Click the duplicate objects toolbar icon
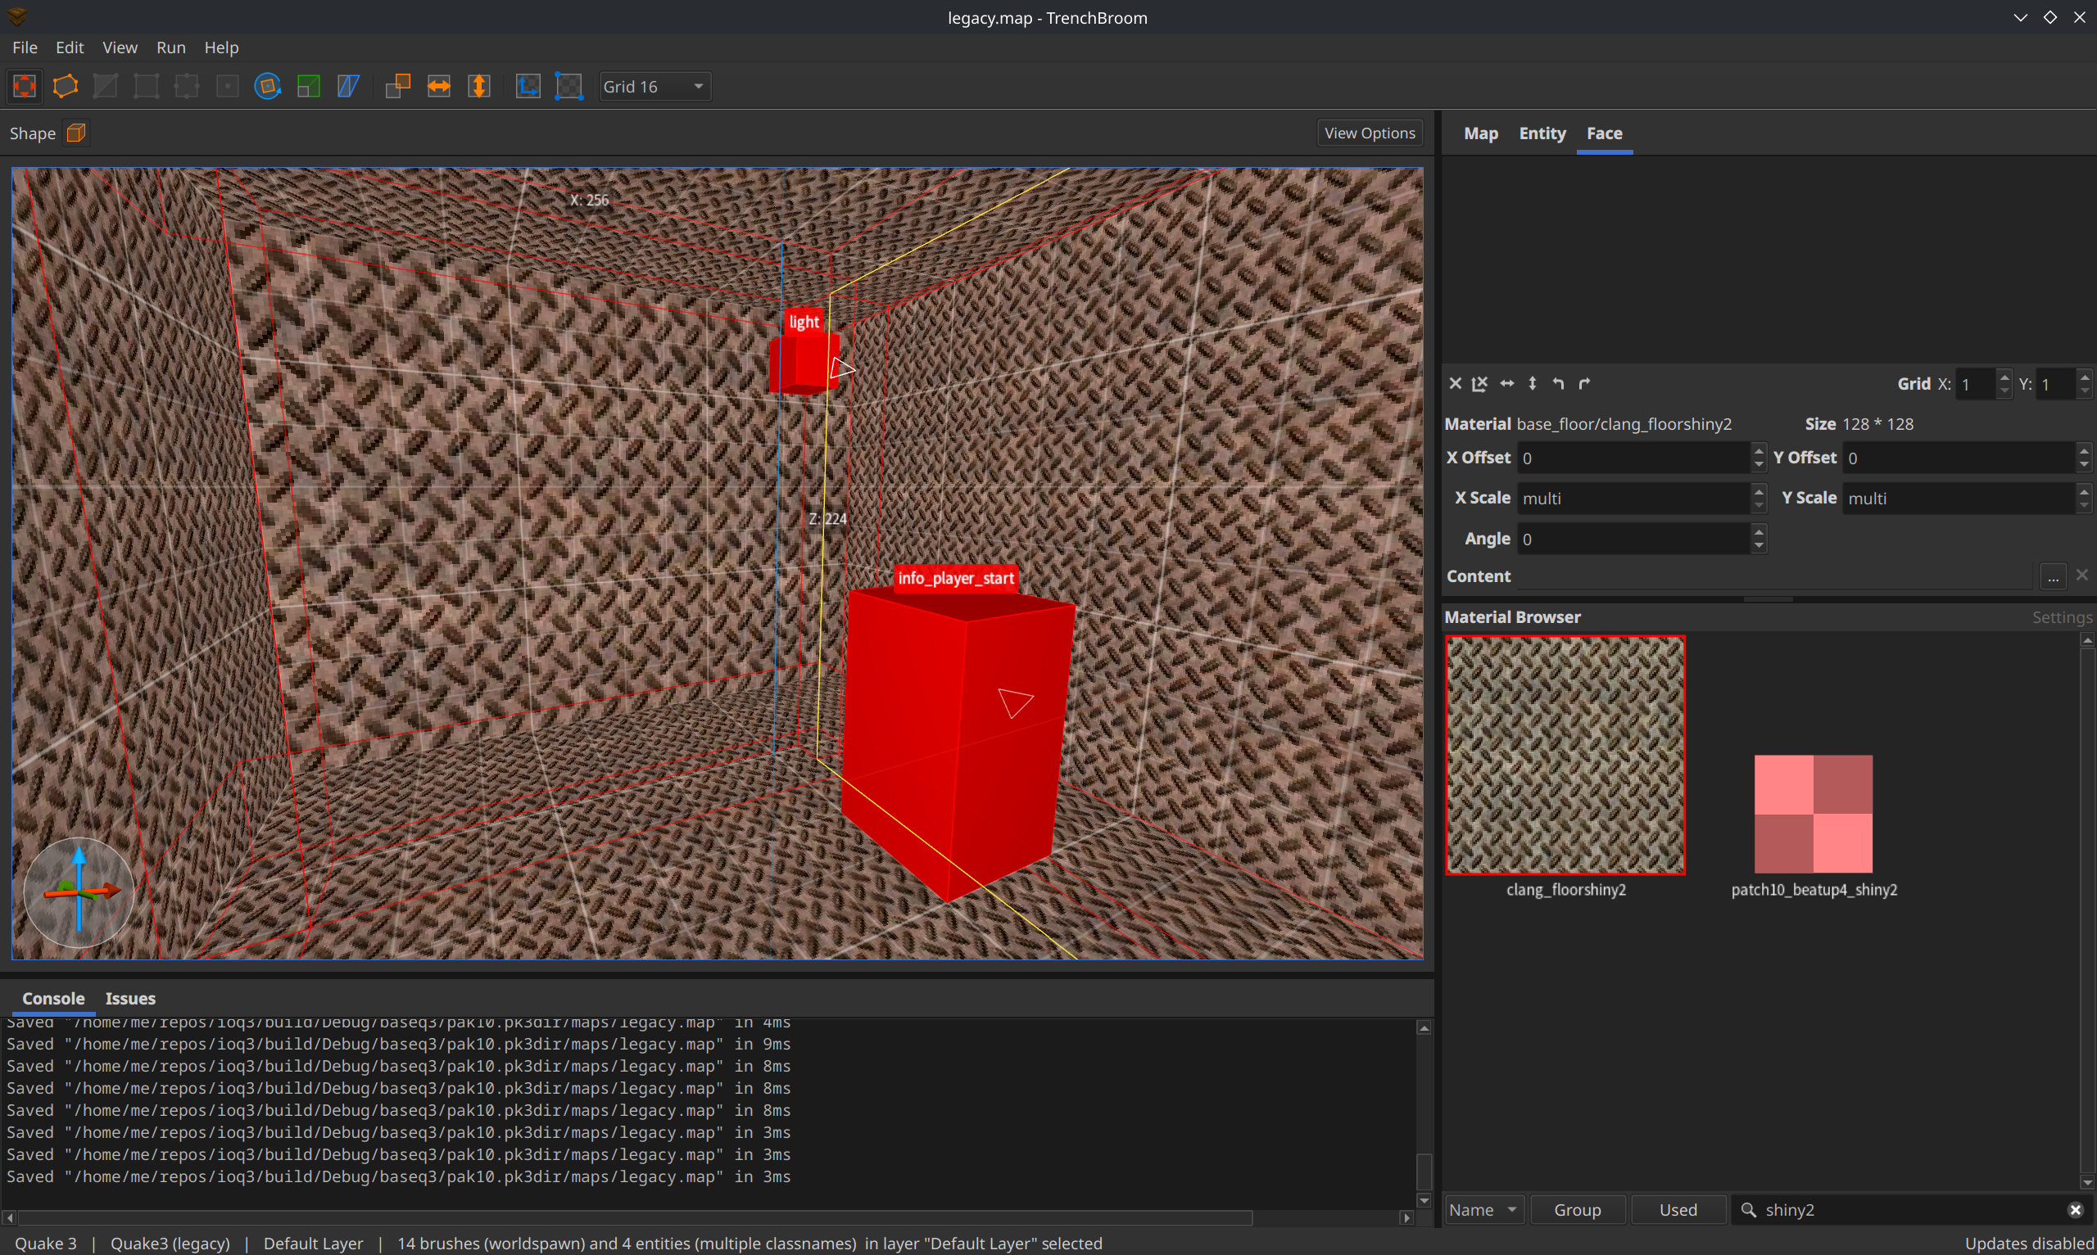 point(397,85)
